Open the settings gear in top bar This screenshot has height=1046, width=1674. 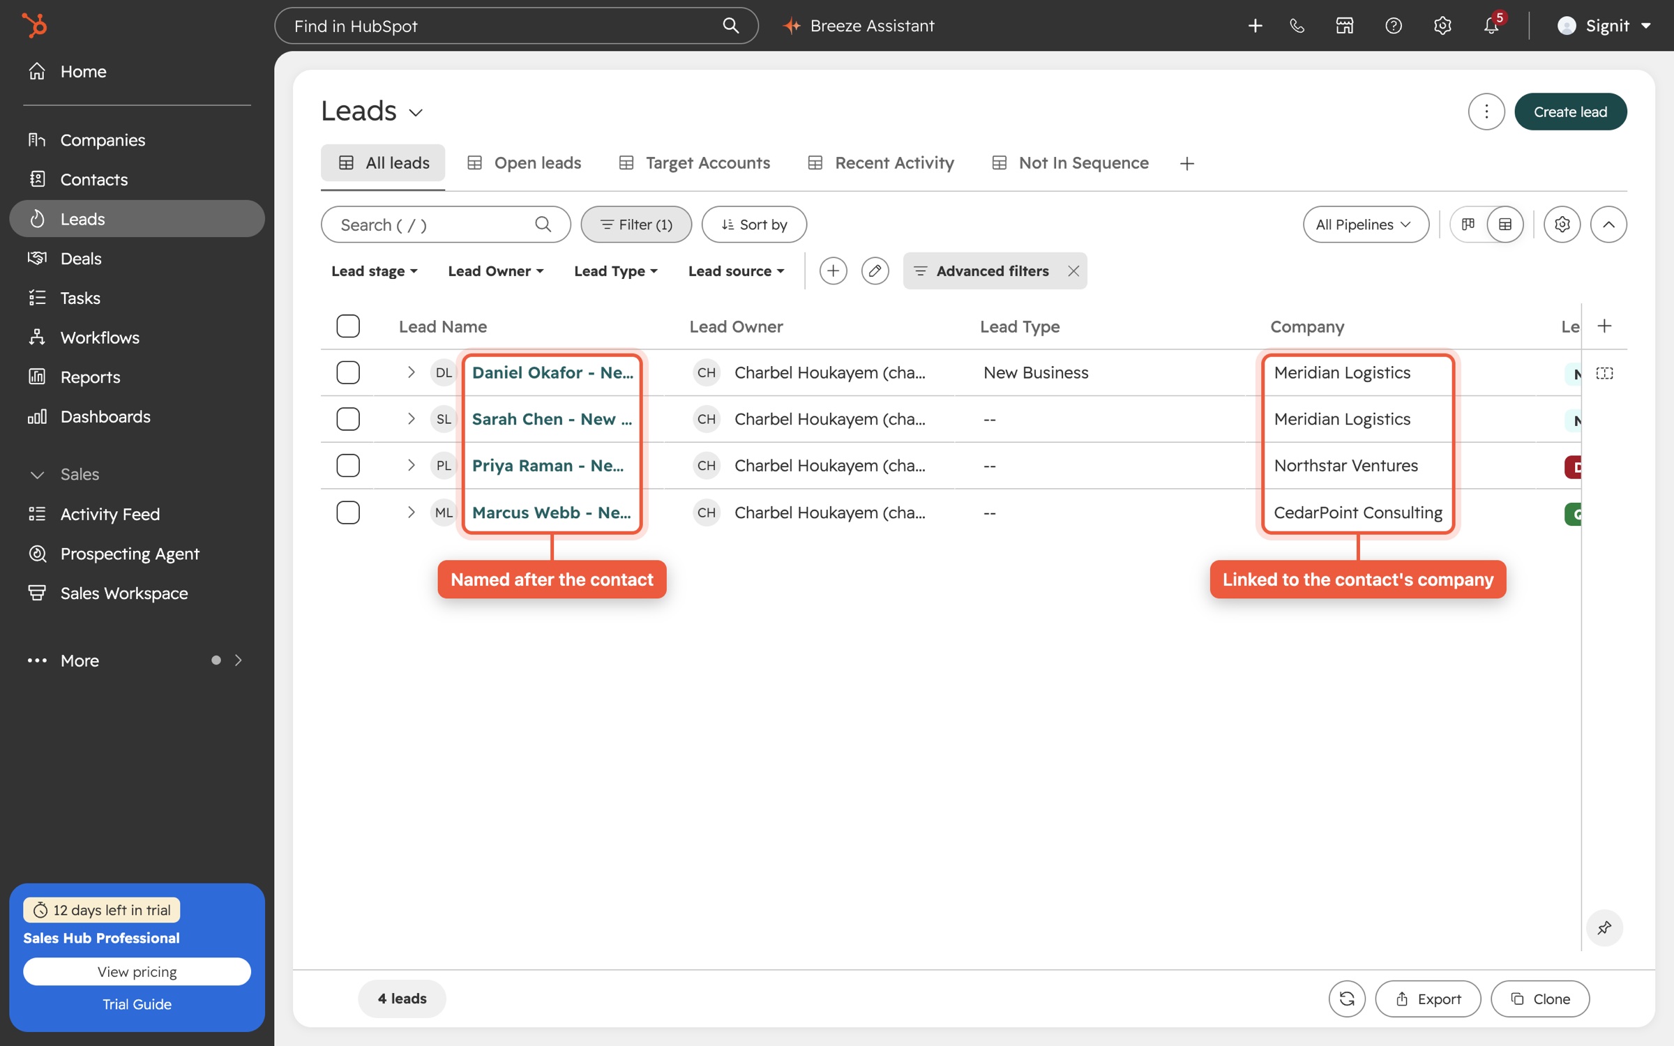pos(1442,26)
